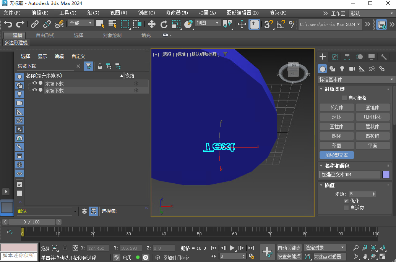The width and height of the screenshot is (396, 262).
Task: Enable the 自动栅格 checkbox
Action: [x=344, y=97]
